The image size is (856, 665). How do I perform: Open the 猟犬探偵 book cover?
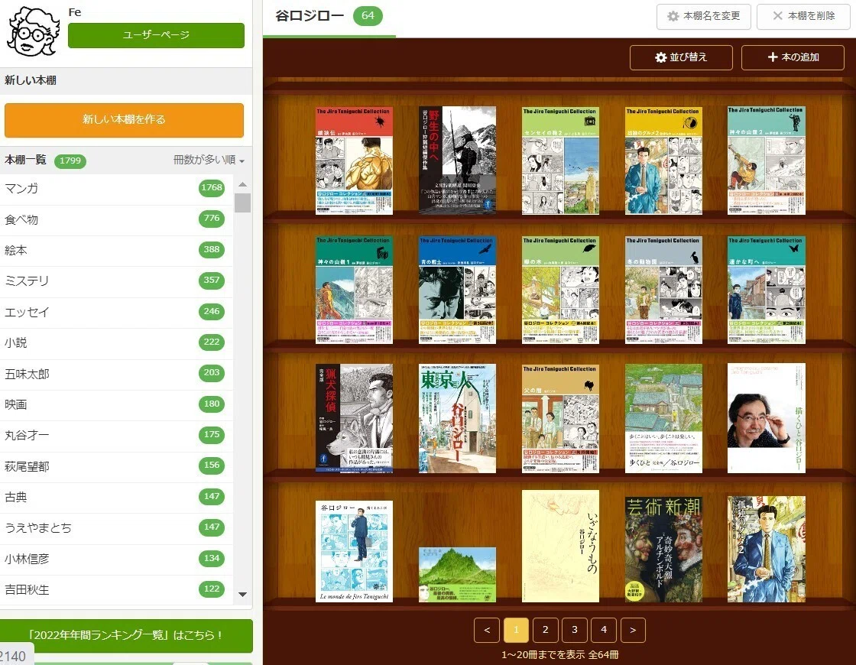[355, 418]
